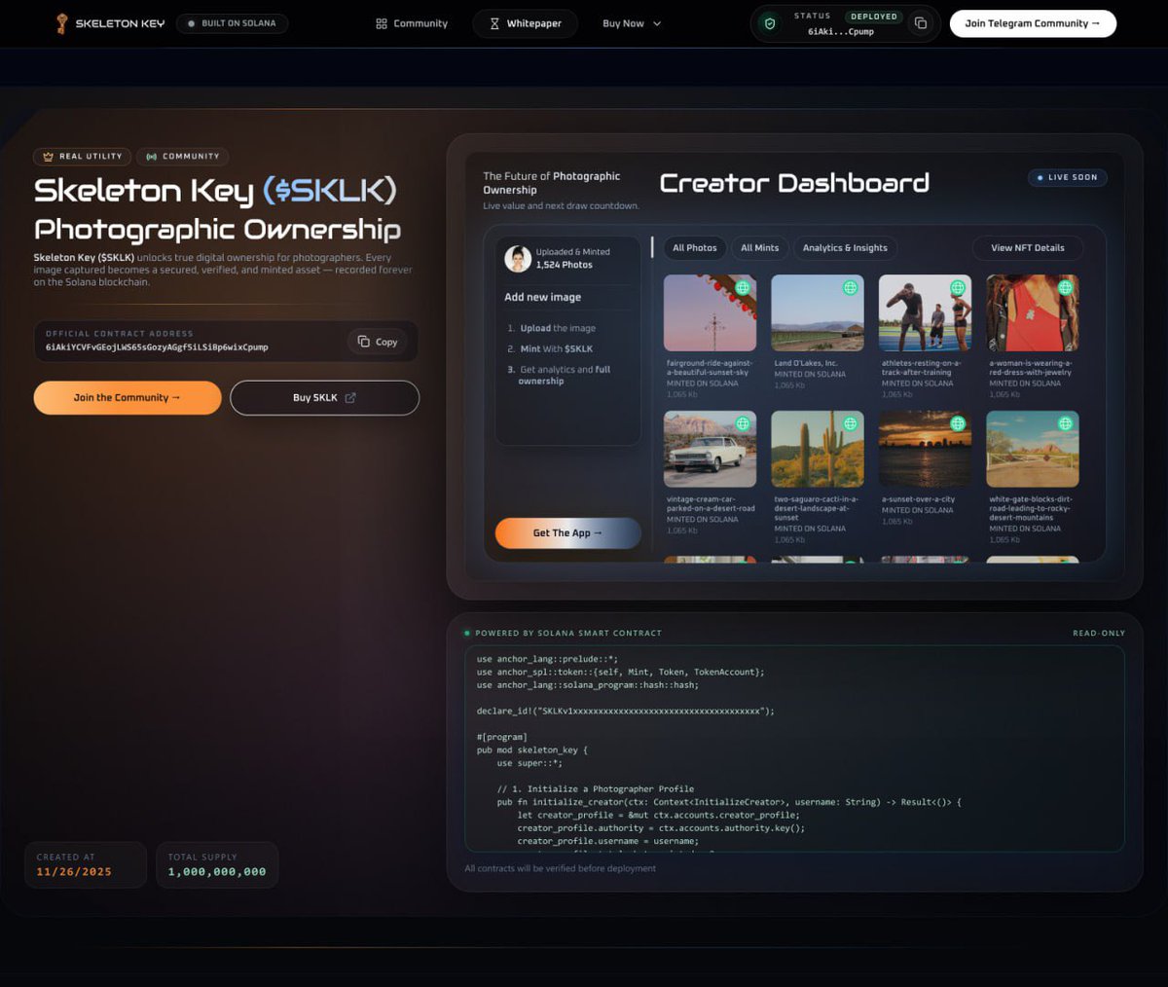Open the Whitepaper nav item

tap(526, 23)
